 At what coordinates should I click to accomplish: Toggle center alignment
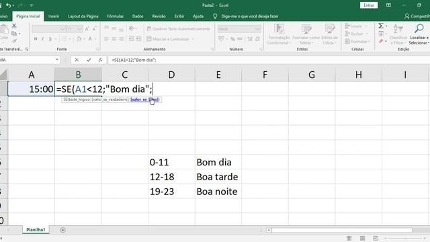click(x=114, y=39)
